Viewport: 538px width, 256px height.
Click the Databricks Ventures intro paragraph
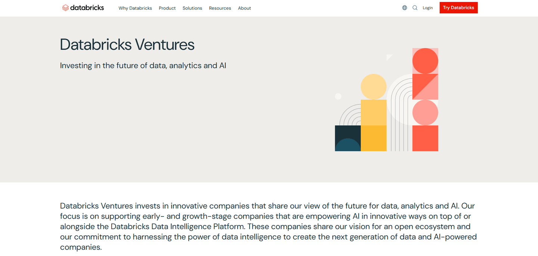click(x=268, y=226)
